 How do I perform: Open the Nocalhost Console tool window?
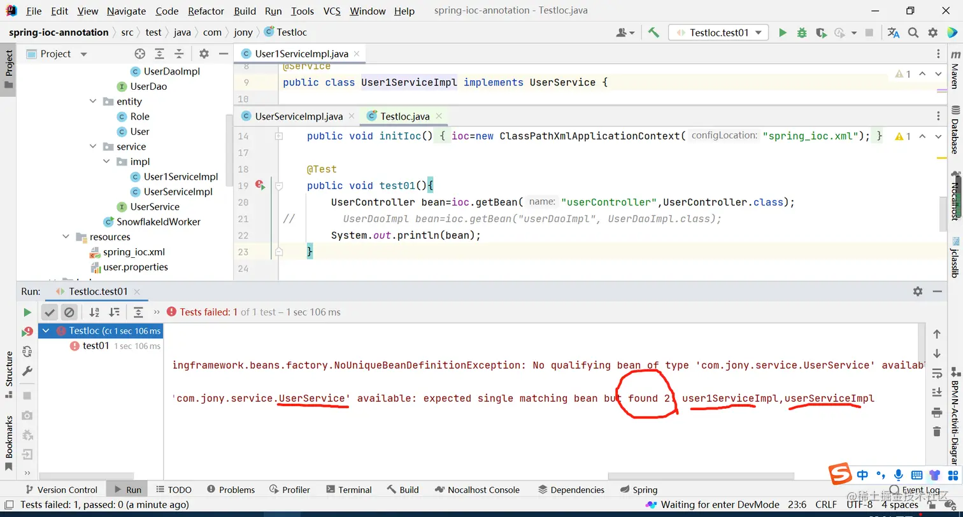(x=477, y=490)
